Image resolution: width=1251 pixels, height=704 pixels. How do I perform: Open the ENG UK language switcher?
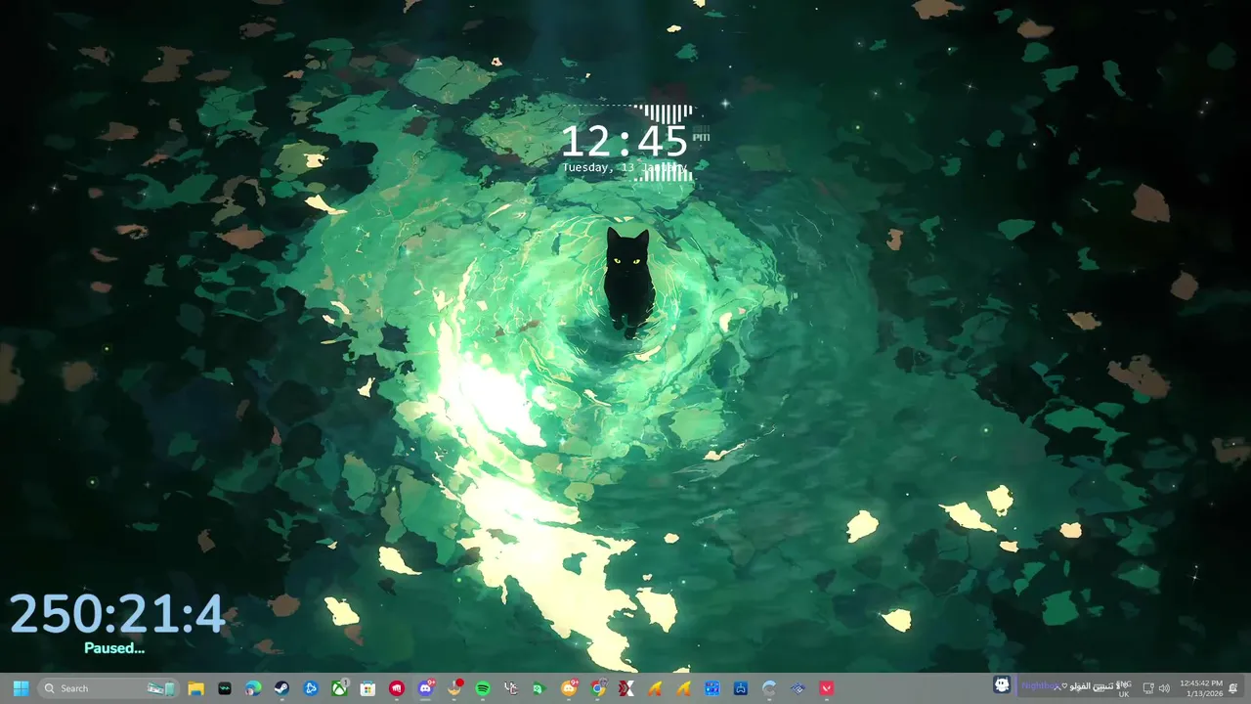point(1124,688)
